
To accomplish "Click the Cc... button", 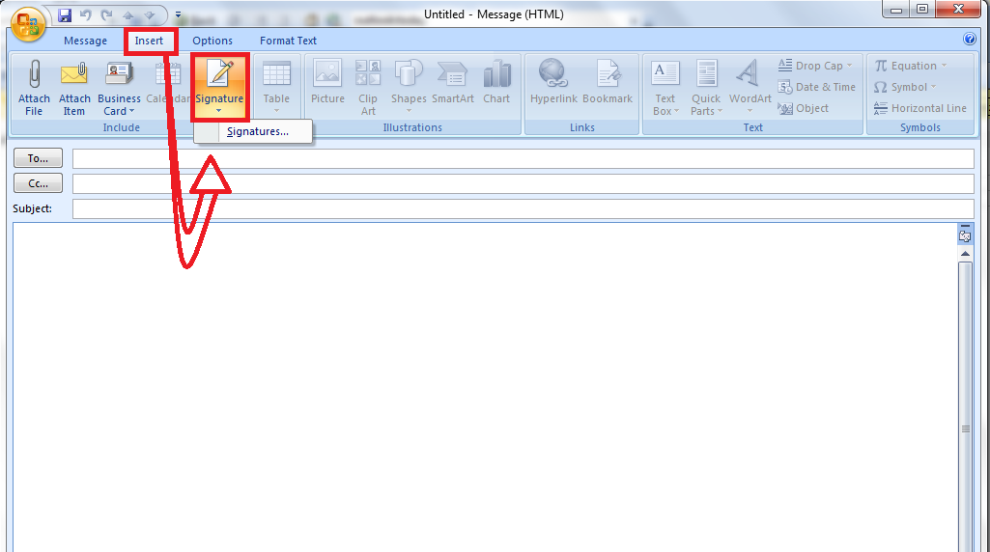I will pyautogui.click(x=38, y=183).
